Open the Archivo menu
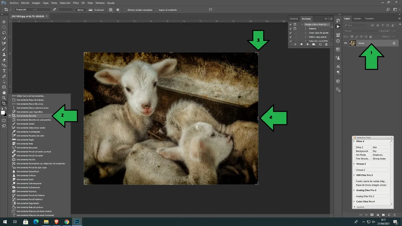Image resolution: width=402 pixels, height=226 pixels. [14, 3]
